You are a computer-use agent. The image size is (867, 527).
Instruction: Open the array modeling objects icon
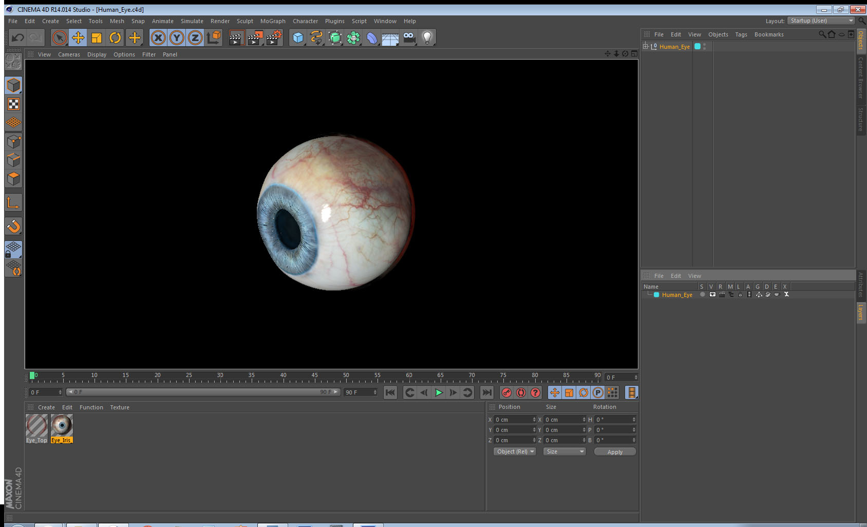pos(353,37)
